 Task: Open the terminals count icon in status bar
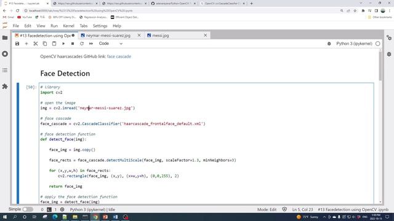(49, 209)
